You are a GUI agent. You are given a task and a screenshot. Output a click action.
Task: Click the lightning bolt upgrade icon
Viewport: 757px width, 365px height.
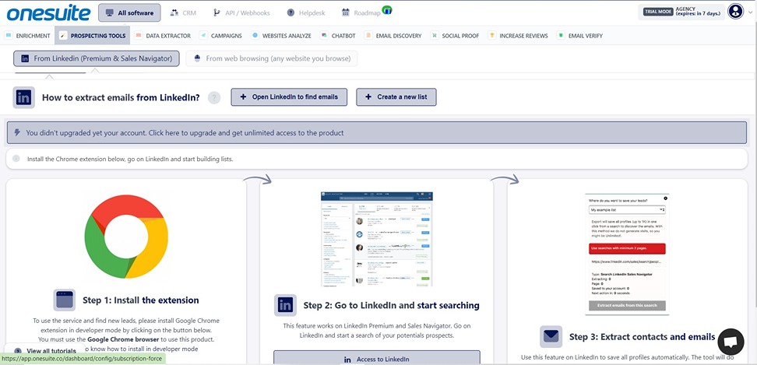pos(17,132)
